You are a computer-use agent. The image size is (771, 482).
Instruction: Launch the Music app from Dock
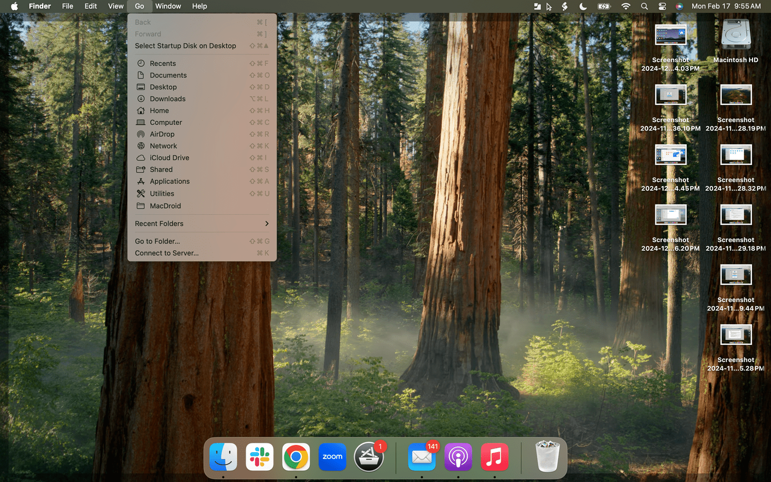pyautogui.click(x=494, y=457)
